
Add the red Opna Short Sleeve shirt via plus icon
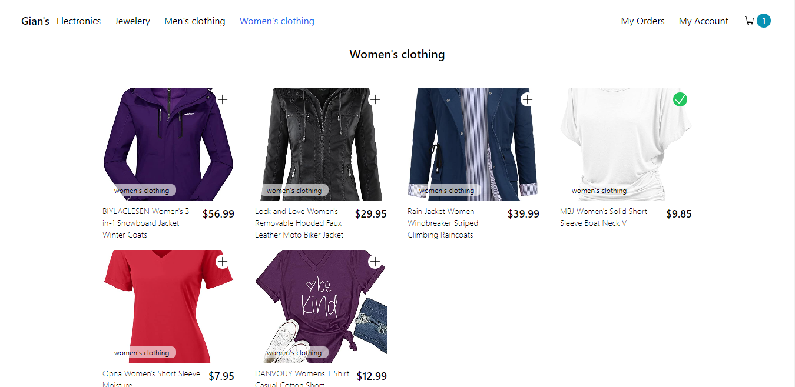[222, 262]
